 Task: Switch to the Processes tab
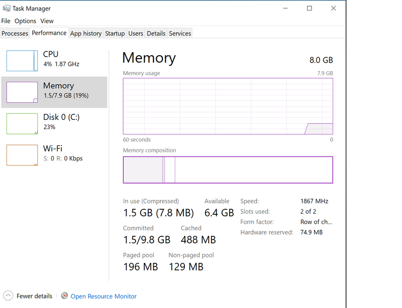tap(15, 34)
